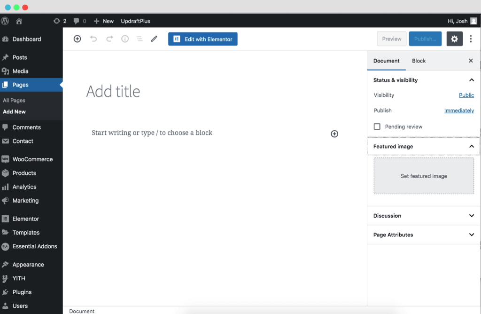Image resolution: width=481 pixels, height=314 pixels.
Task: Switch to the Block tab
Action: [418, 61]
